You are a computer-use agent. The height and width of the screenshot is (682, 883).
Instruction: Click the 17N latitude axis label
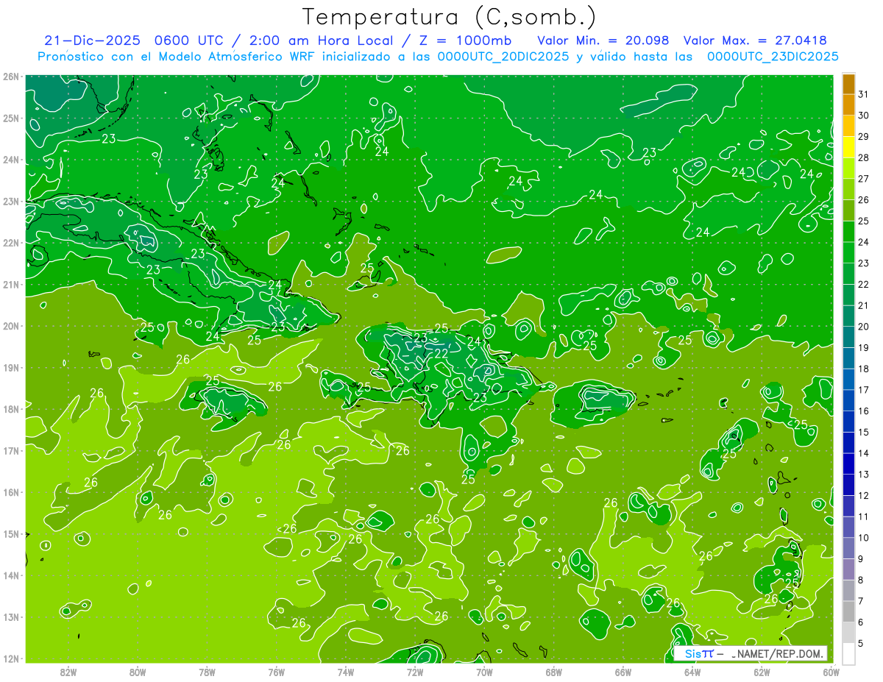tap(10, 451)
